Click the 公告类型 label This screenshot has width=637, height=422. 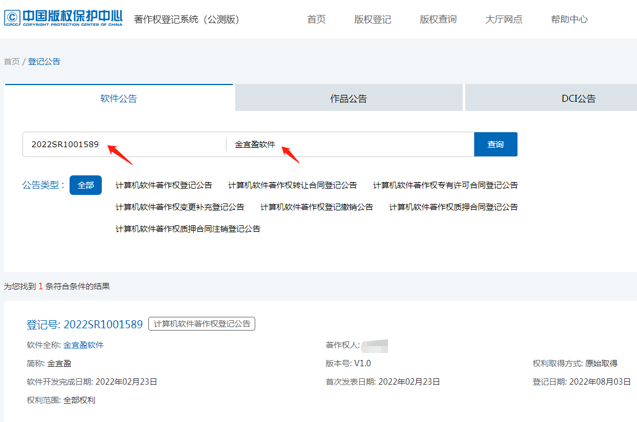click(43, 185)
